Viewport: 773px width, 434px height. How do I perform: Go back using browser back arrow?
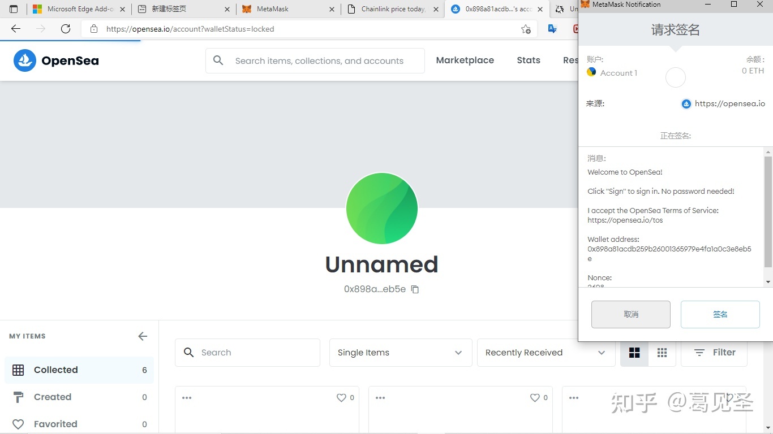point(16,29)
